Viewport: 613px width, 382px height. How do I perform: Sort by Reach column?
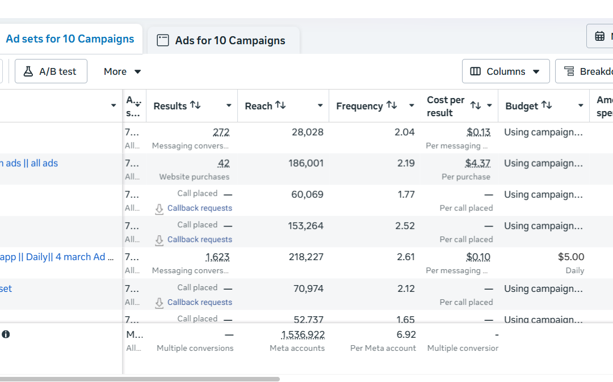click(280, 105)
